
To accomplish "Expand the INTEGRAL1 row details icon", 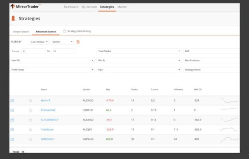I will (x=12, y=139).
